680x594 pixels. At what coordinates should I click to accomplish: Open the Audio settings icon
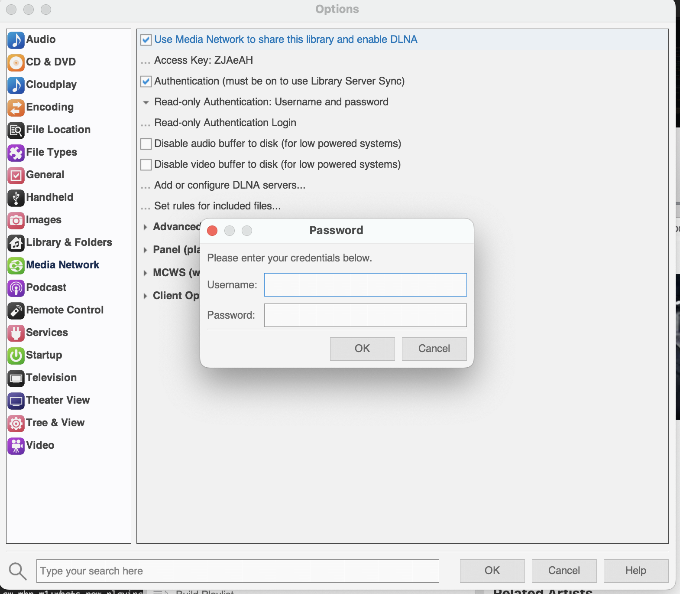pos(16,40)
